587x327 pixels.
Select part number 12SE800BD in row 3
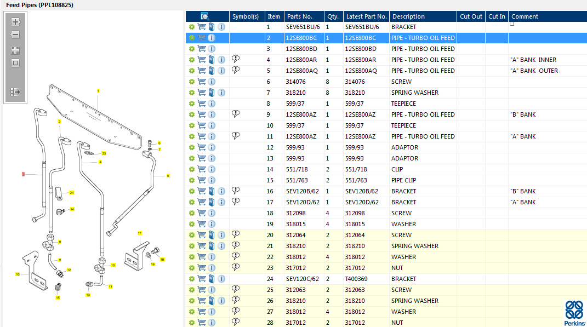coord(301,49)
